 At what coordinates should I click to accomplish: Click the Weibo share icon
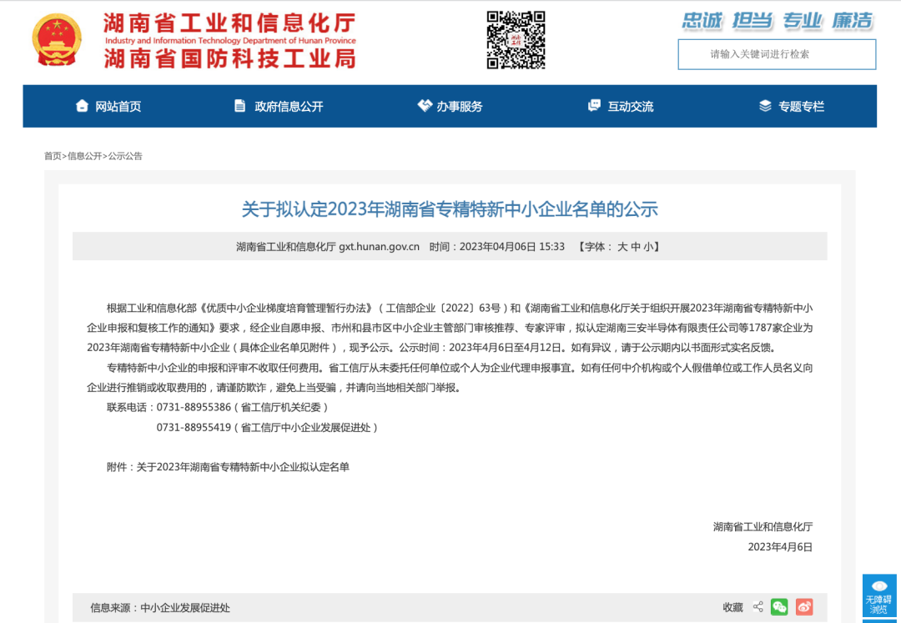tap(803, 606)
